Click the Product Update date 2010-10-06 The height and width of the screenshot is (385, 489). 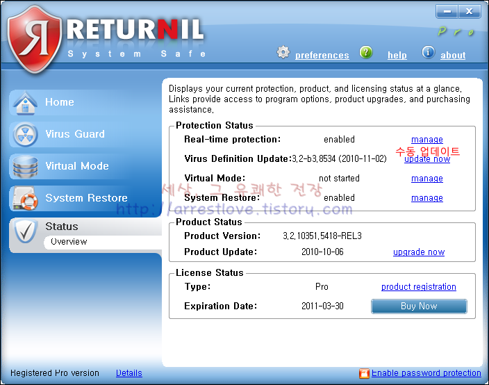pos(322,252)
